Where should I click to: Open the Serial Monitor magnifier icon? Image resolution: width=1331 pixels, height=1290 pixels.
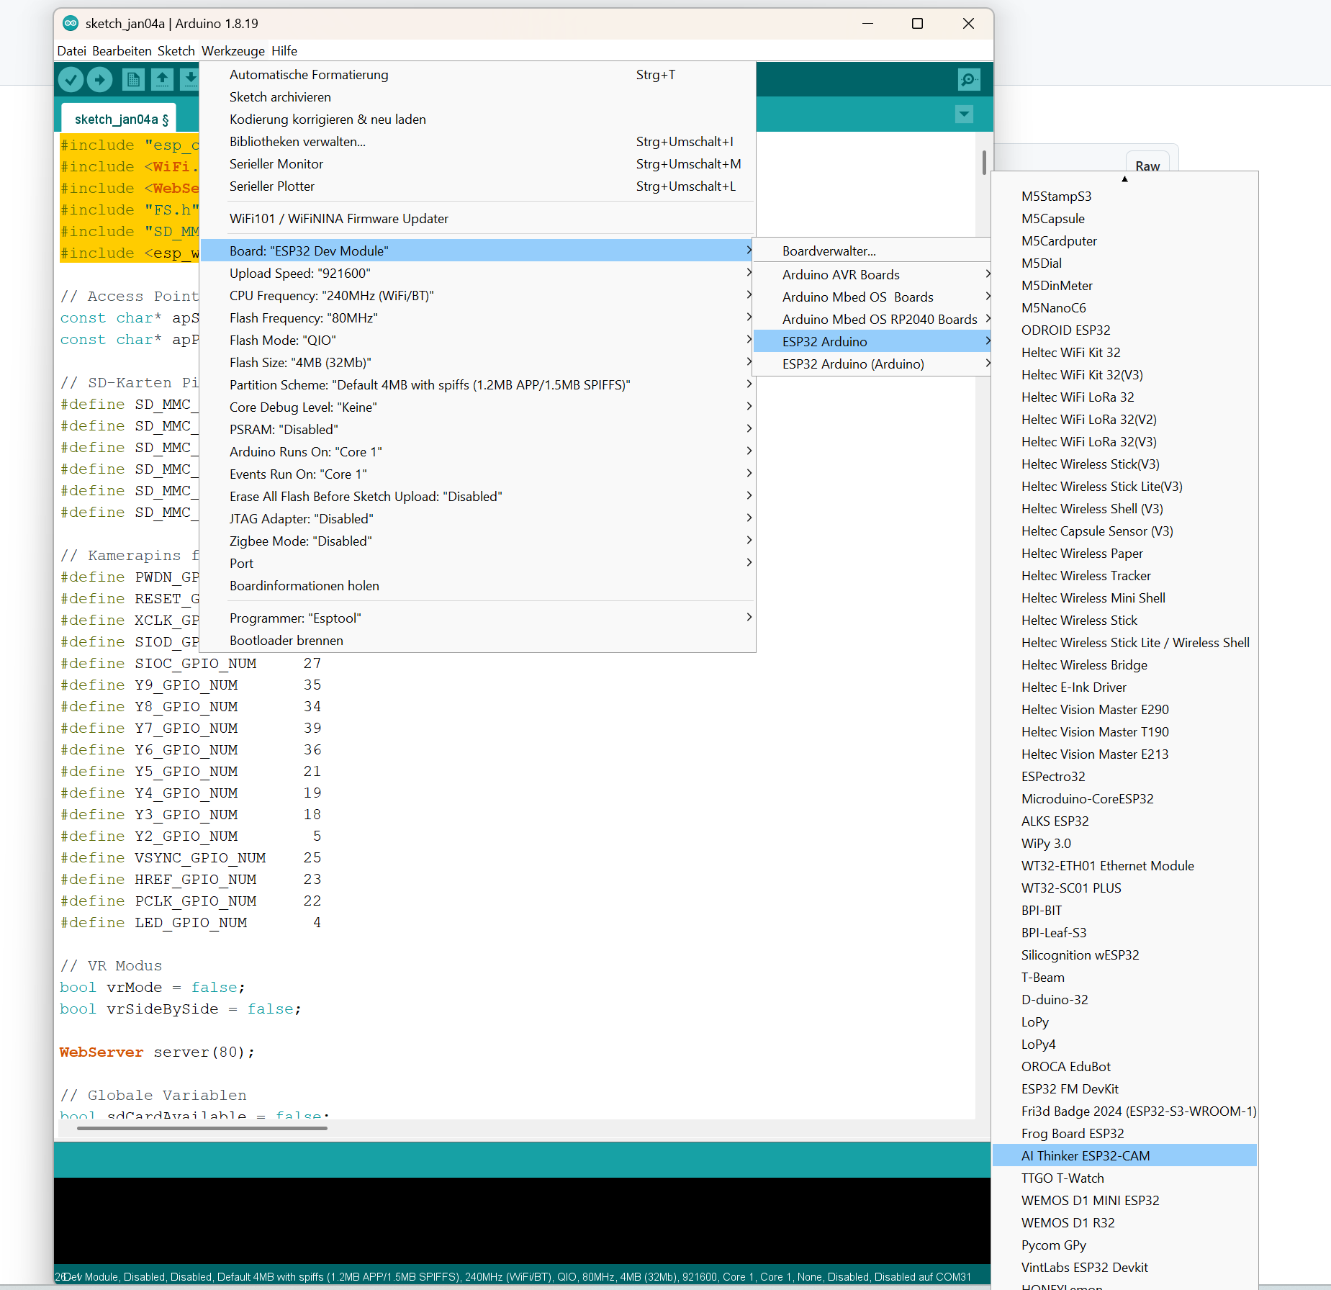[968, 79]
